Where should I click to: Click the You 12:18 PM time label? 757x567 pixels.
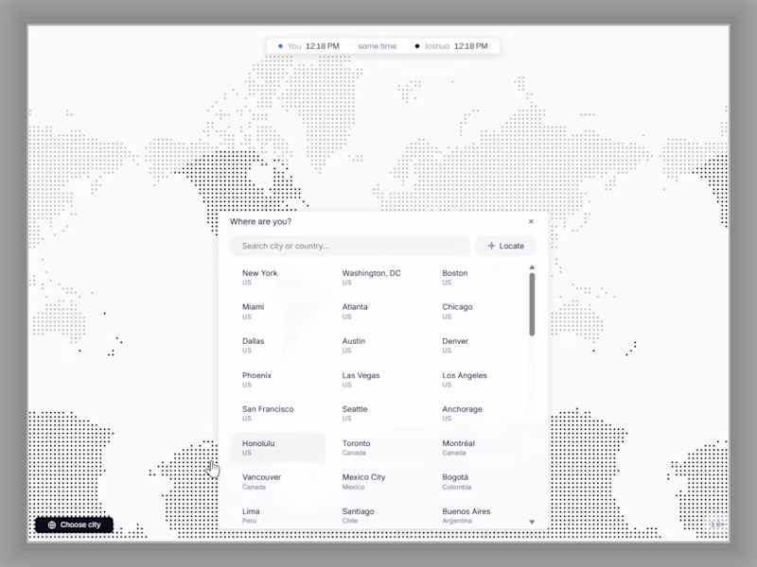pyautogui.click(x=309, y=46)
